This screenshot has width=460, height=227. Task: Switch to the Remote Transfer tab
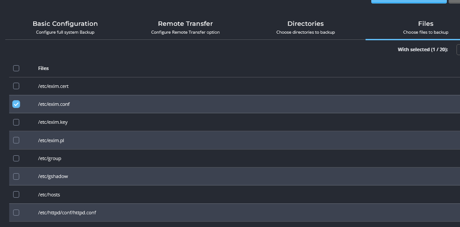[x=185, y=27]
